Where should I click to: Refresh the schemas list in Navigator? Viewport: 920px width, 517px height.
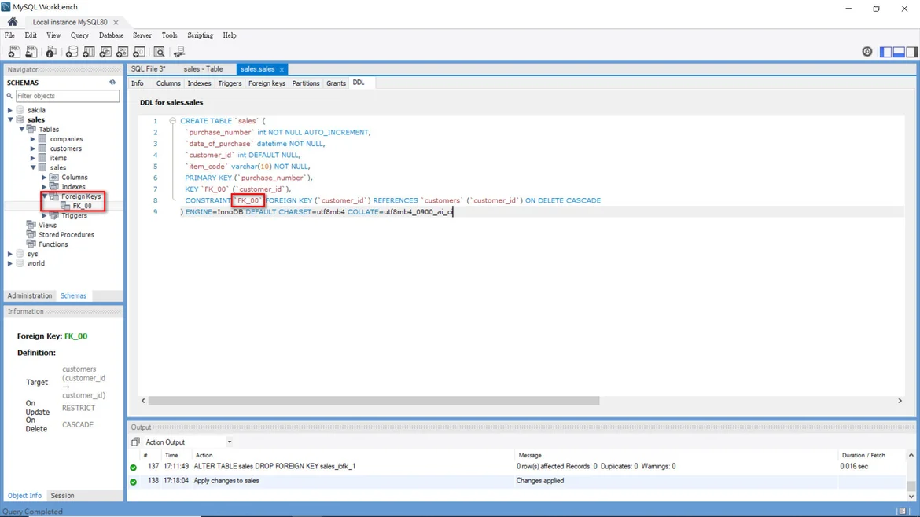tap(112, 82)
